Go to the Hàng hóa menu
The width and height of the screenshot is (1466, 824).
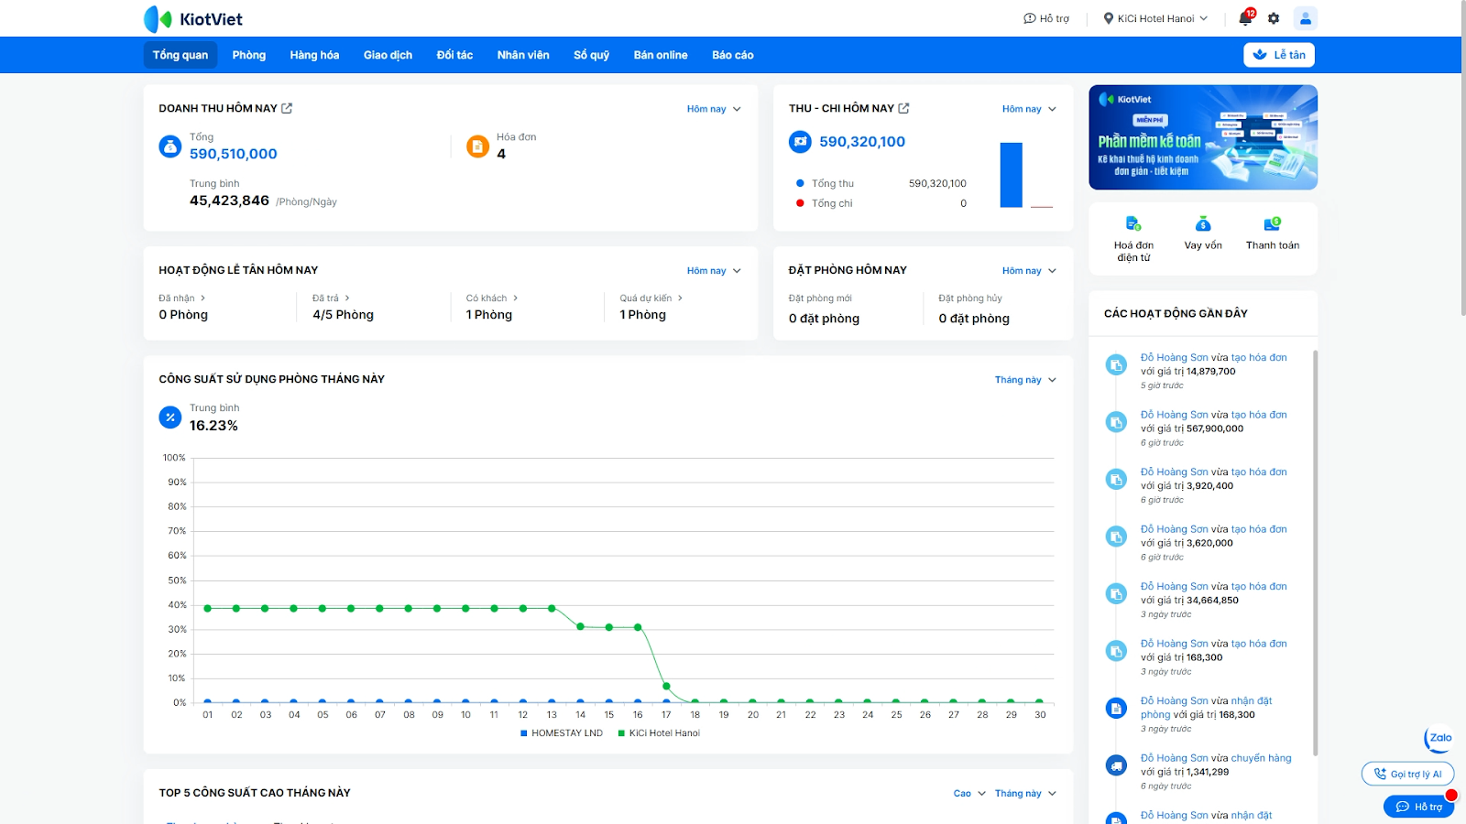tap(314, 55)
